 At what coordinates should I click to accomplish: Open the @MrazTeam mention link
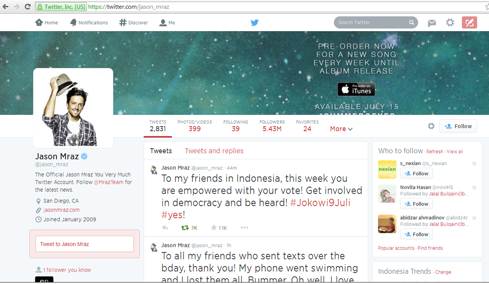coord(109,182)
